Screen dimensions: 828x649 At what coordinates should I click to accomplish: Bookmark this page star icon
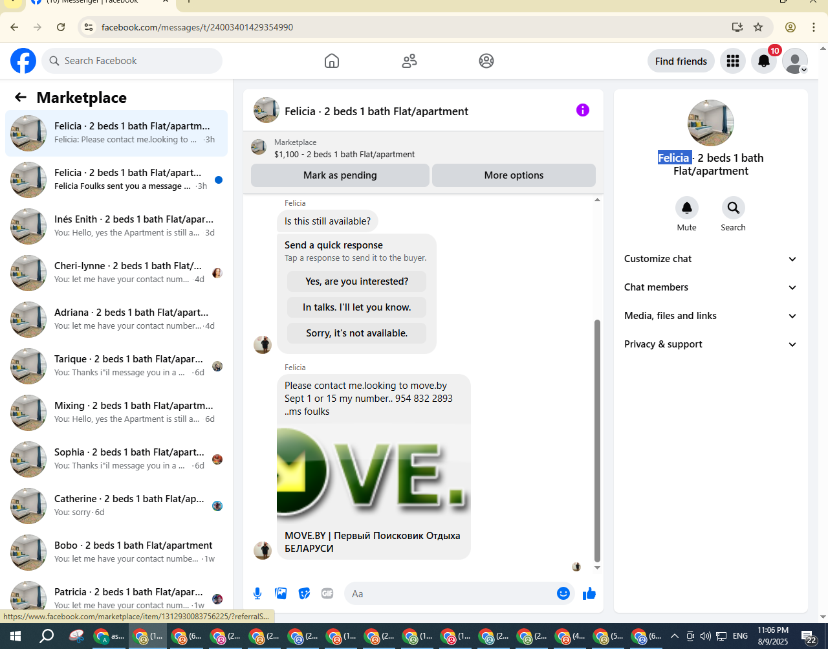click(x=758, y=27)
